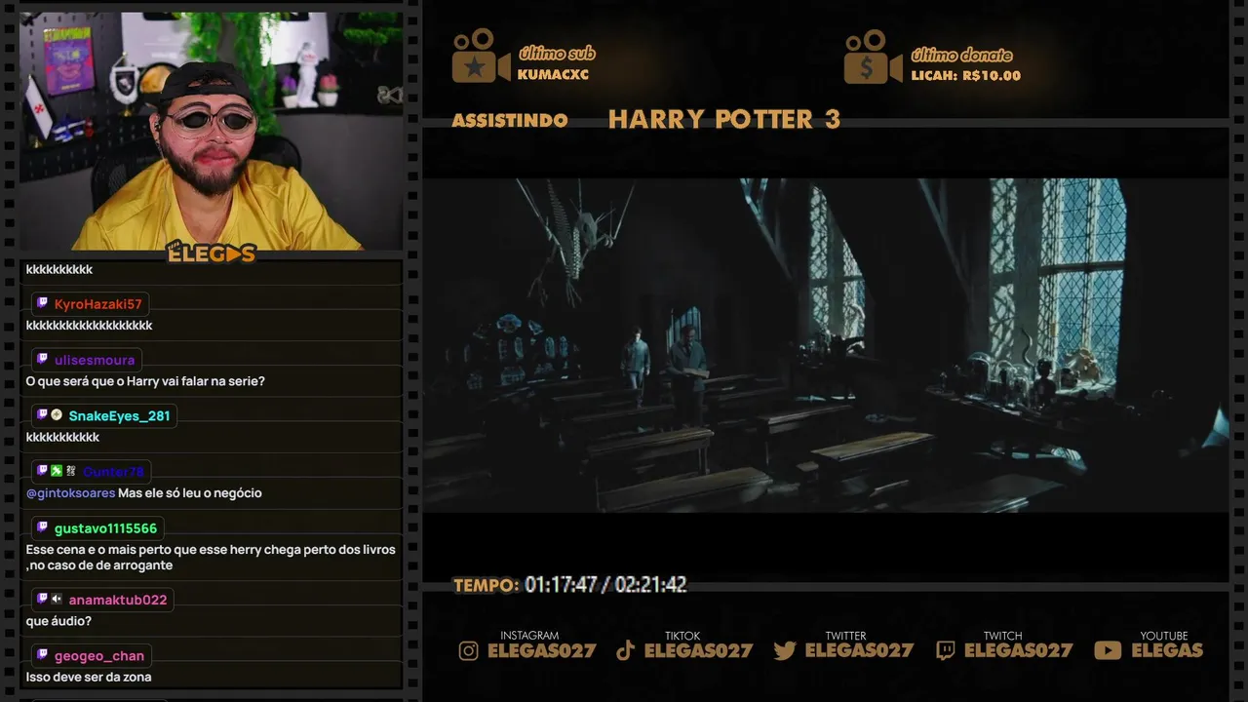Select username KyroHazaki57 in chat

tap(98, 304)
